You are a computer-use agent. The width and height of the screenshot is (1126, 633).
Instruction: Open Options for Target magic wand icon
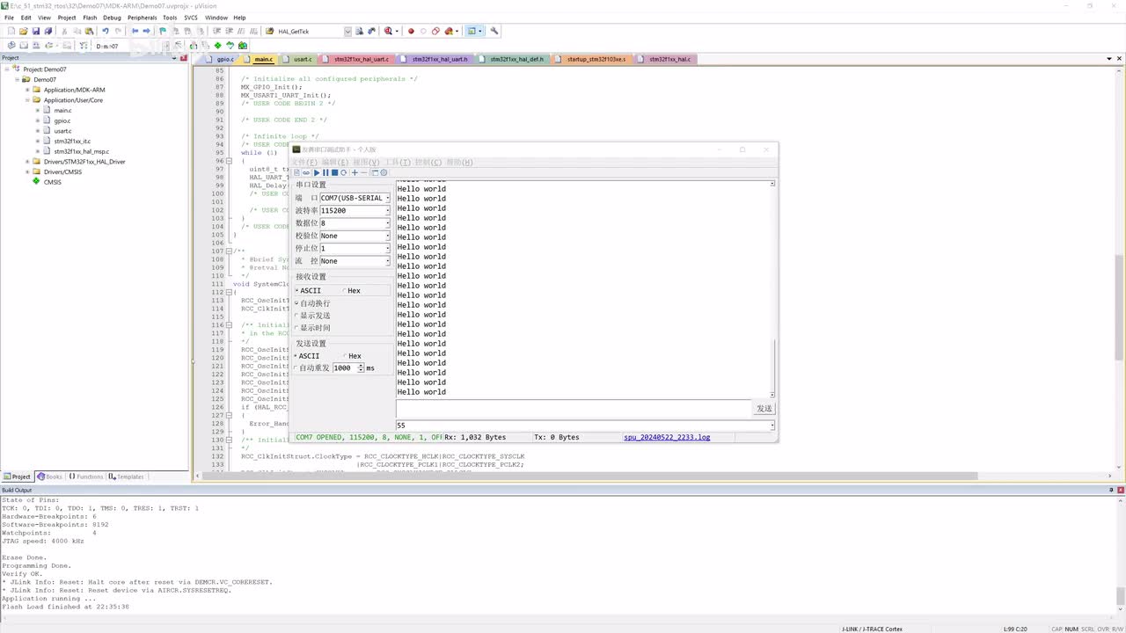pyautogui.click(x=179, y=45)
